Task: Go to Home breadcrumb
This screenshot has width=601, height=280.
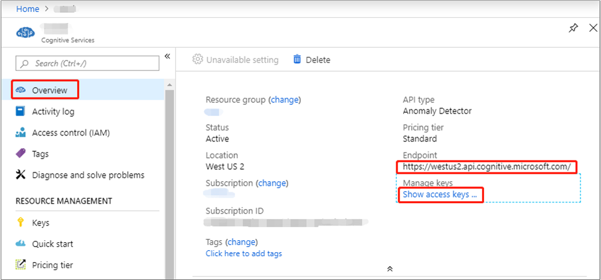Action: (28, 9)
